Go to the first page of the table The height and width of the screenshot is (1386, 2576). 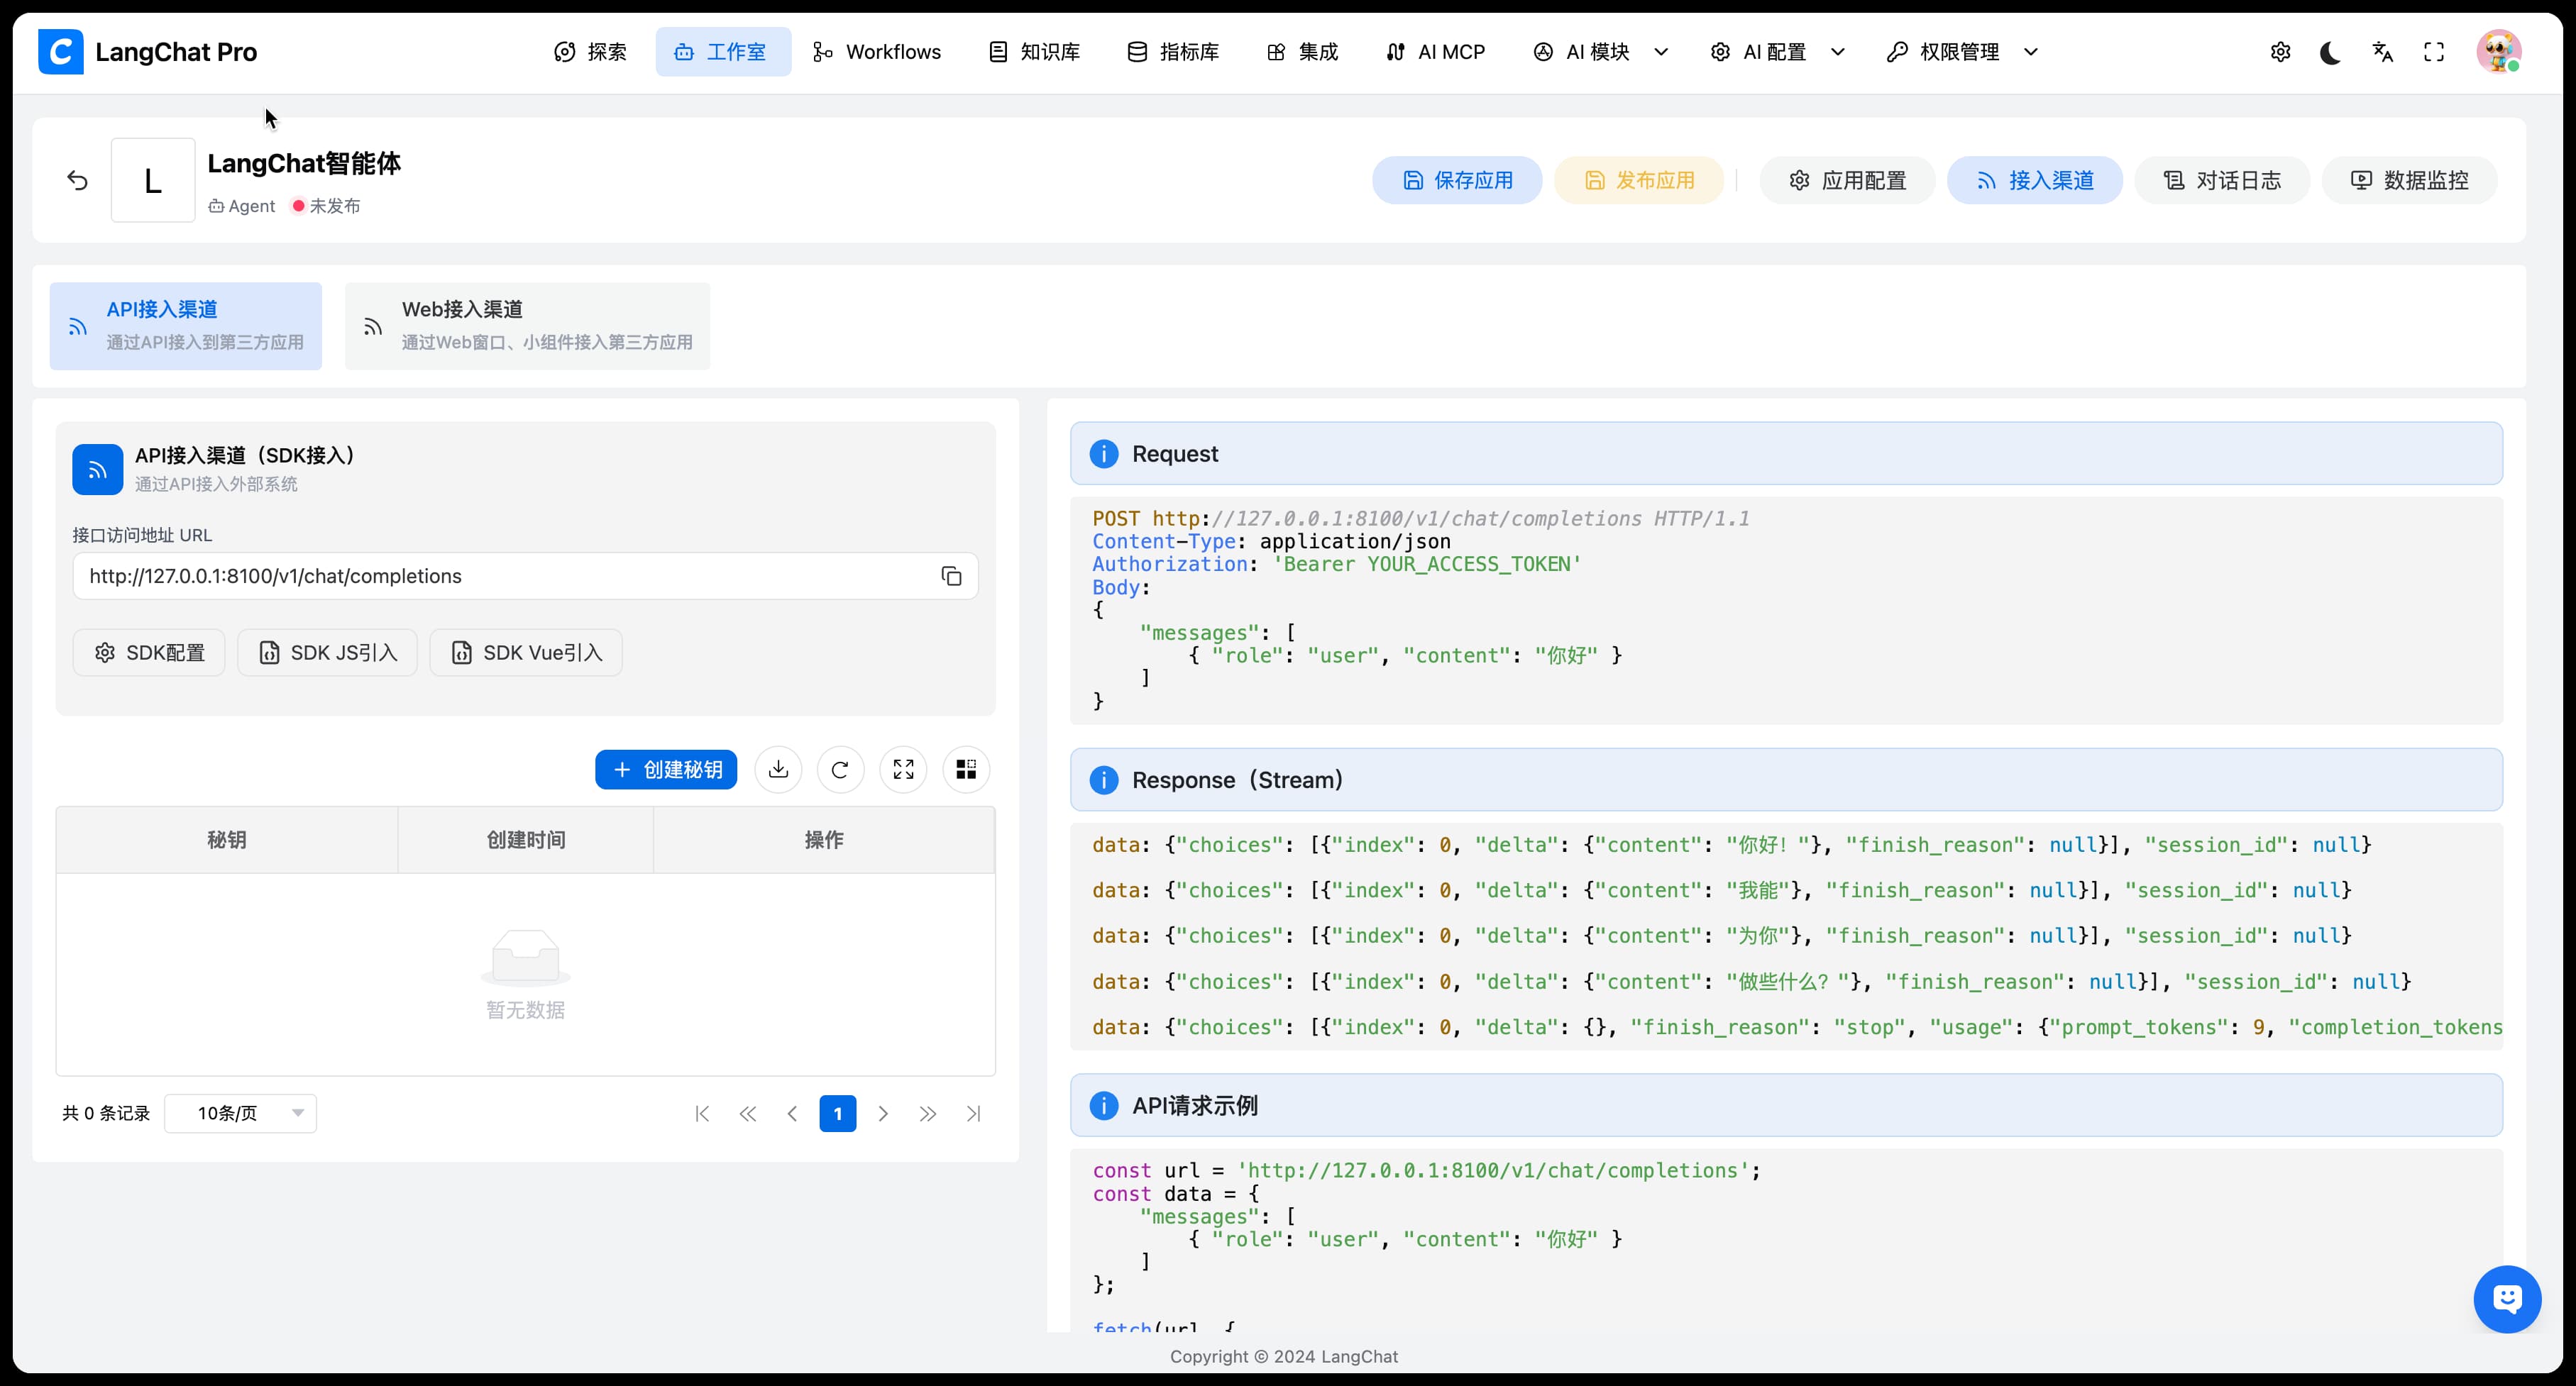(x=702, y=1114)
